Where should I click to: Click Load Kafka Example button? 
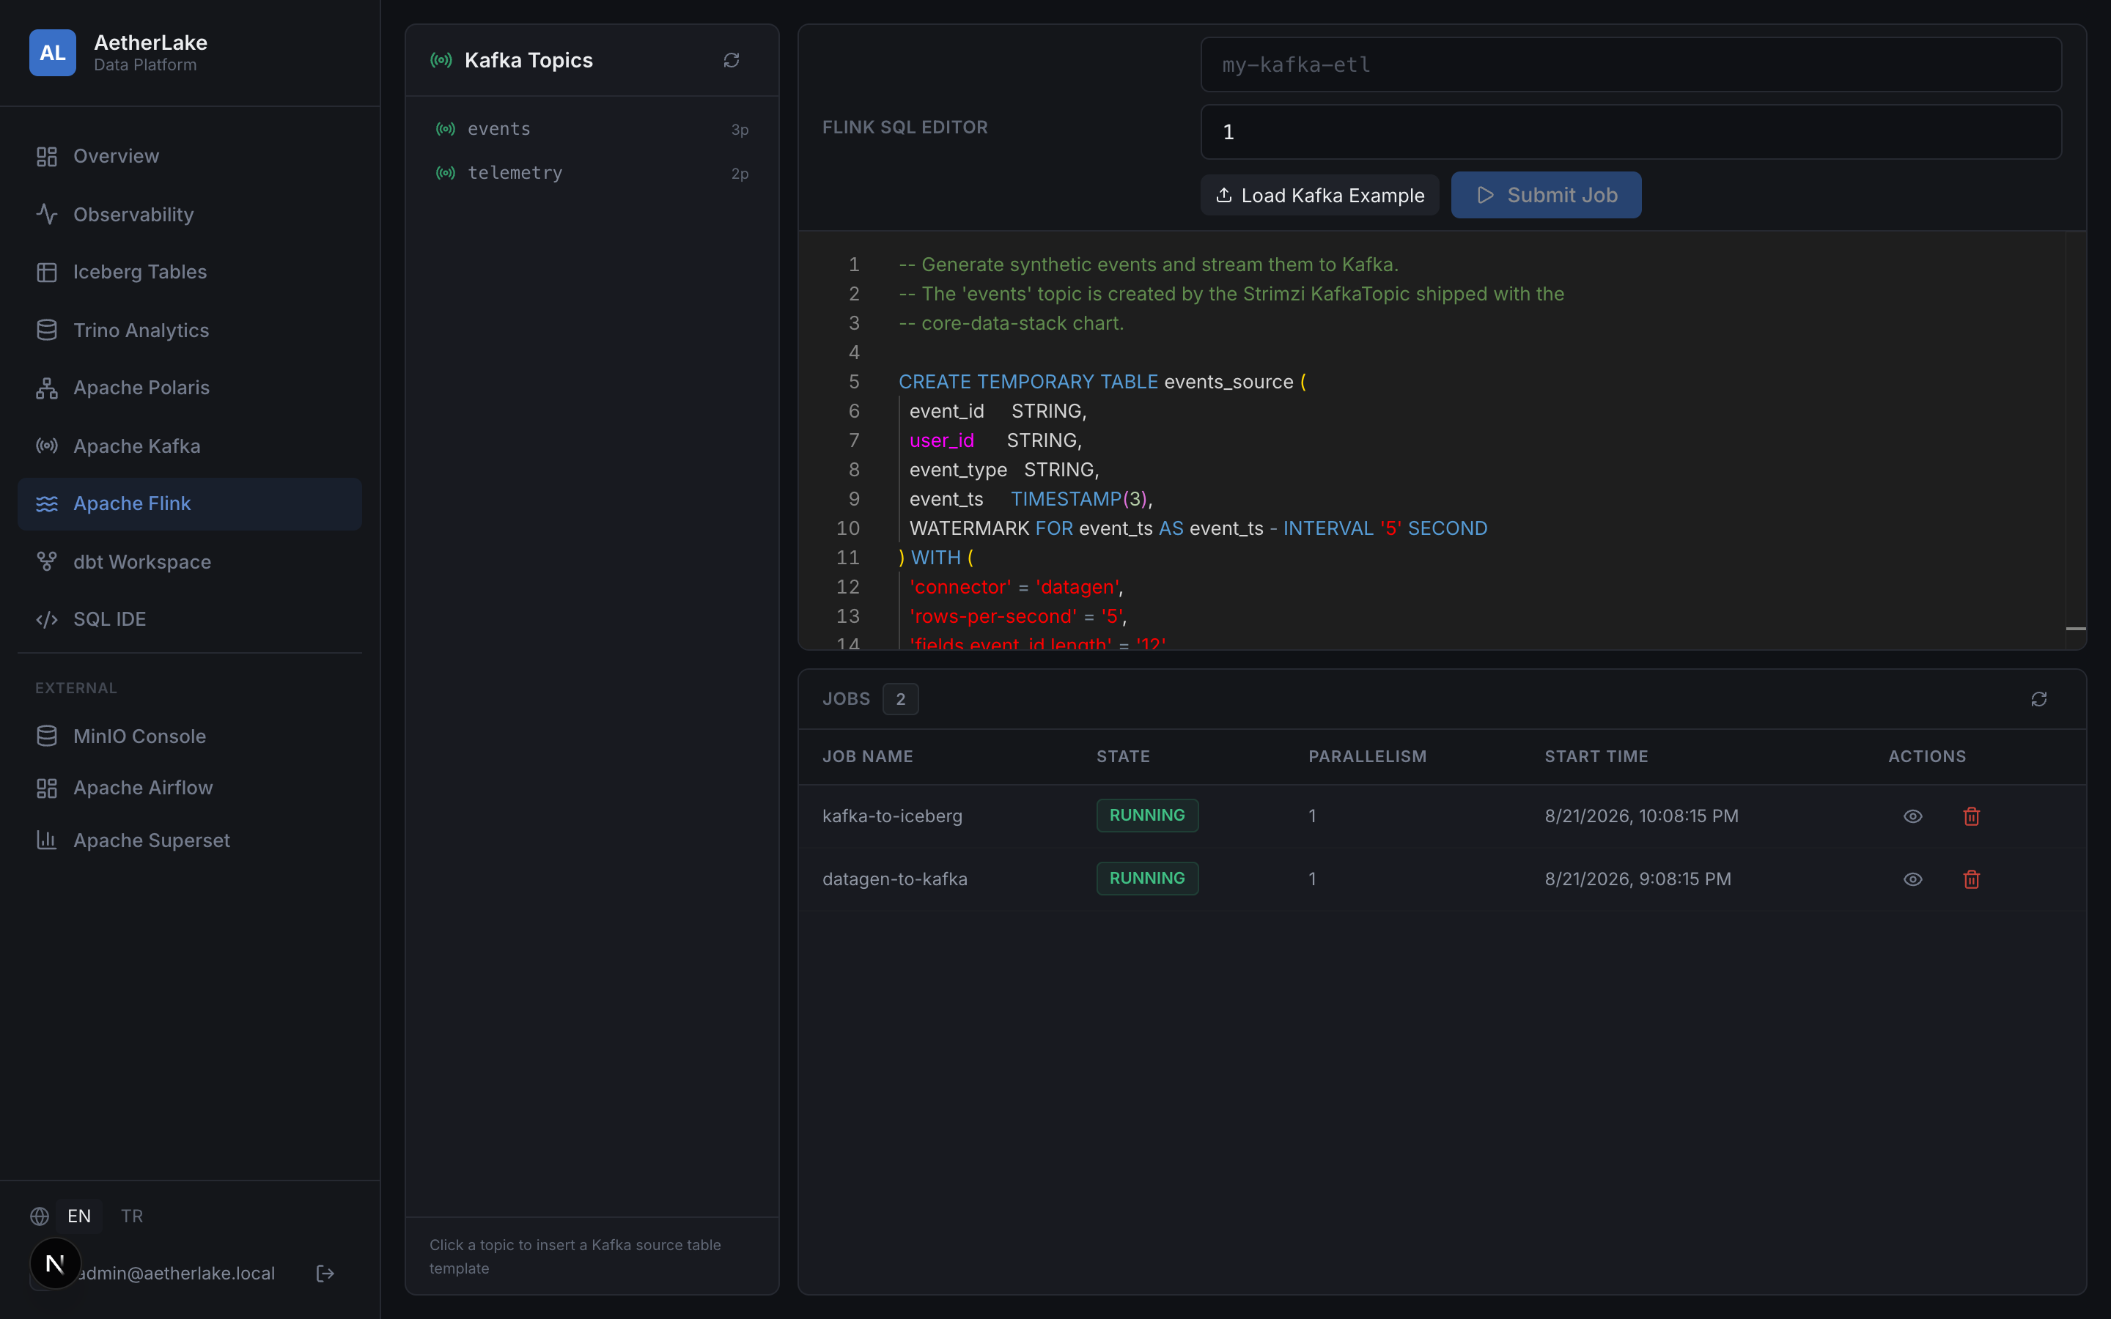1320,196
